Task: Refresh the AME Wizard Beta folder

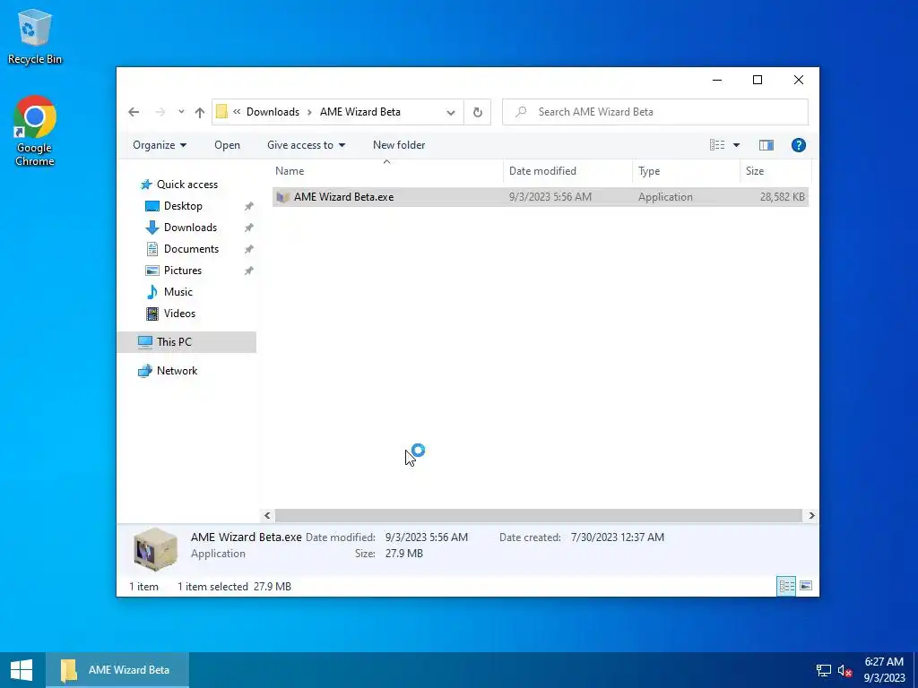Action: [x=477, y=112]
